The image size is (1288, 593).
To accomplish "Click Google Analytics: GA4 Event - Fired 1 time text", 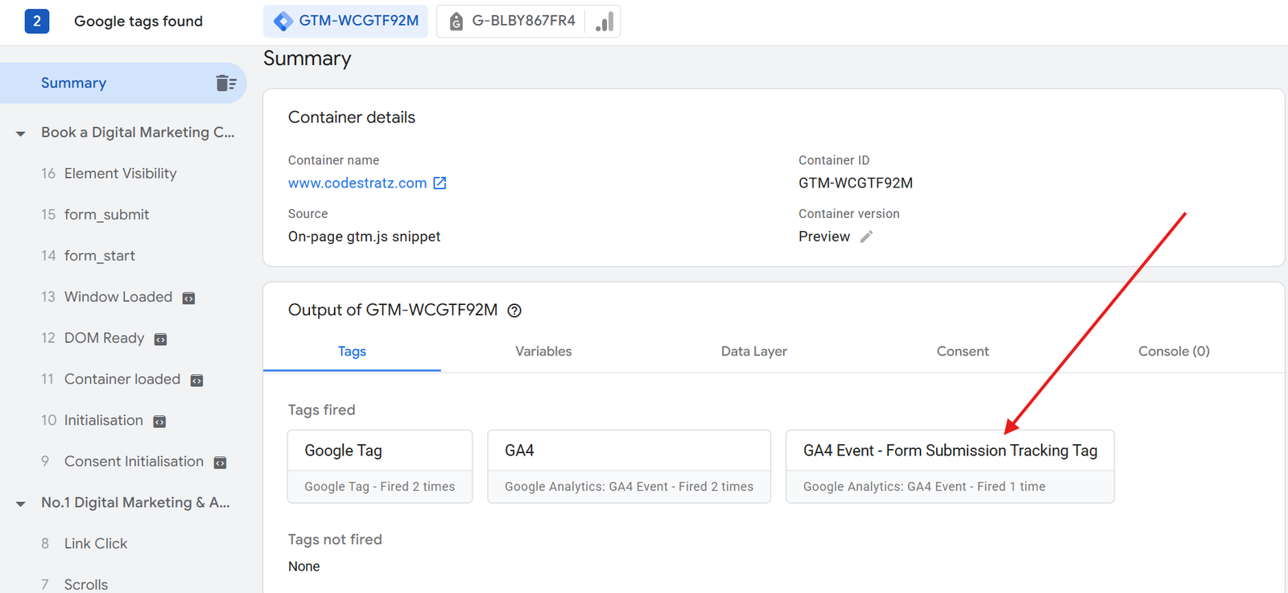I will point(924,487).
